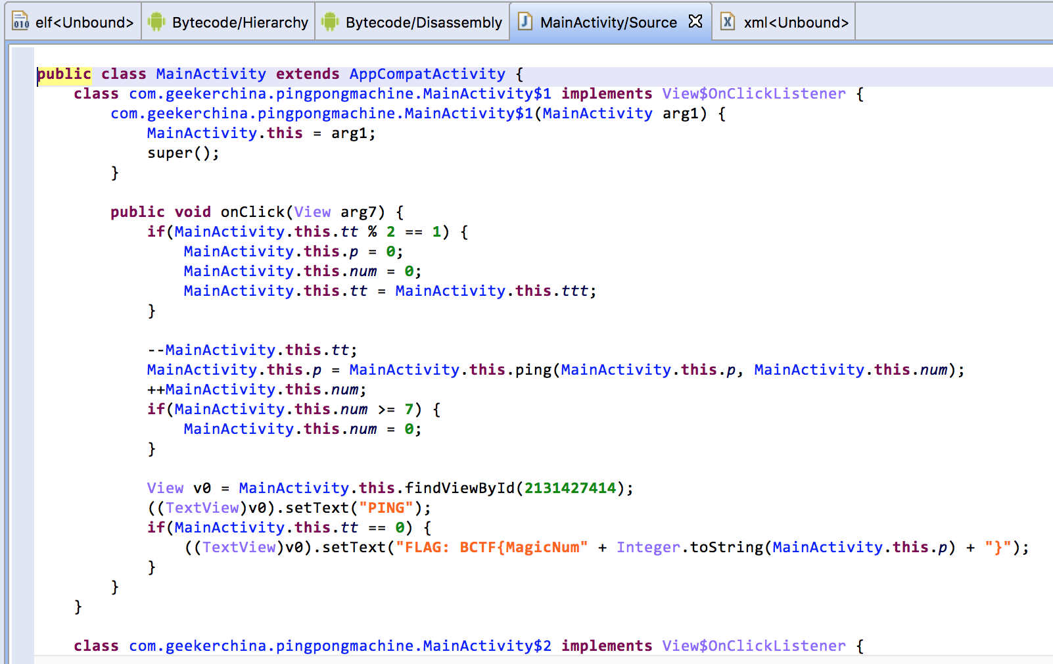
Task: Click Android icon on Bytecode/Hierarchy tab
Action: [x=156, y=22]
